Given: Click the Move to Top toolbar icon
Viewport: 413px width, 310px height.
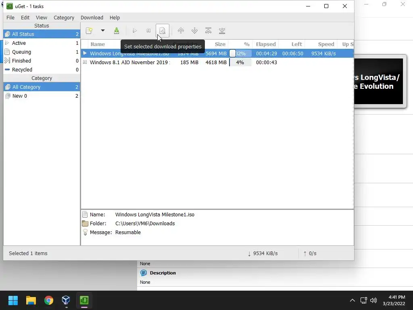Looking at the screenshot, I should (208, 31).
